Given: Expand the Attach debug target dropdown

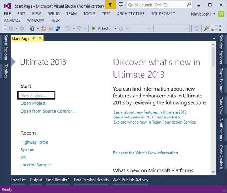Looking at the screenshot, I should coord(115,28).
